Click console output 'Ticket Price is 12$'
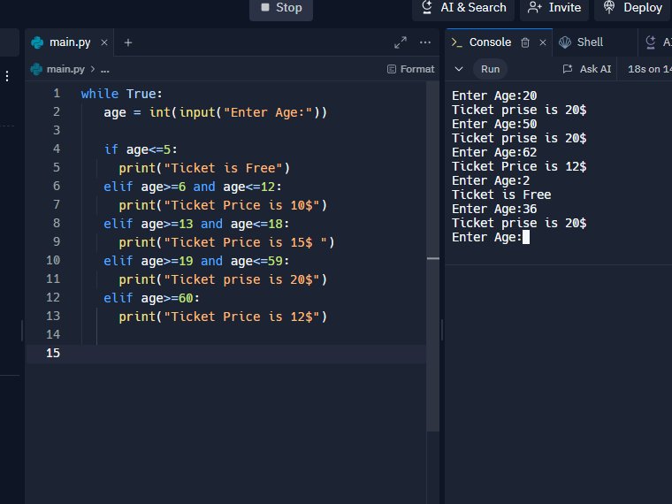Image resolution: width=672 pixels, height=504 pixels. click(x=519, y=166)
